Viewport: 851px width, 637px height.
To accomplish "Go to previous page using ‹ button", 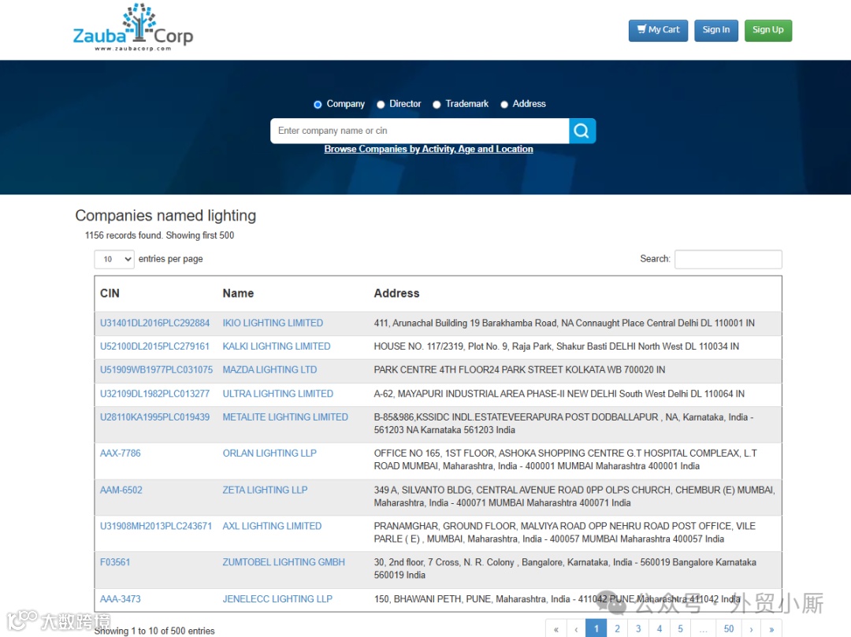I will pyautogui.click(x=576, y=629).
